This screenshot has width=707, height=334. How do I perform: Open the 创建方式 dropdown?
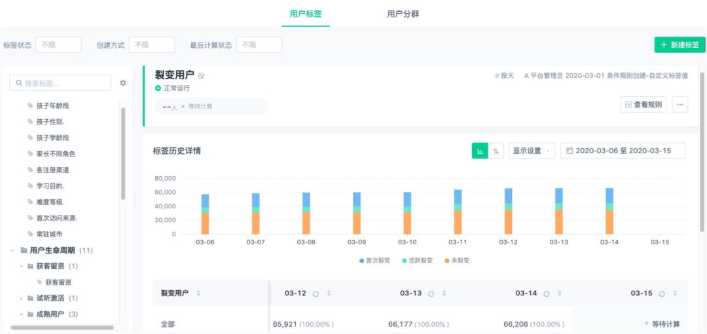151,45
